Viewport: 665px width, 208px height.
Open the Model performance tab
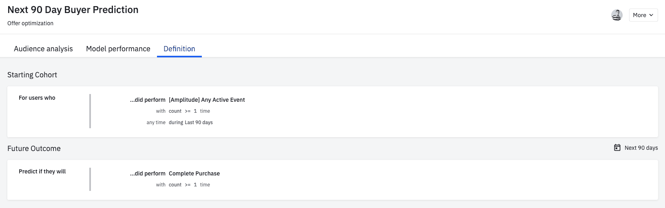pyautogui.click(x=118, y=49)
